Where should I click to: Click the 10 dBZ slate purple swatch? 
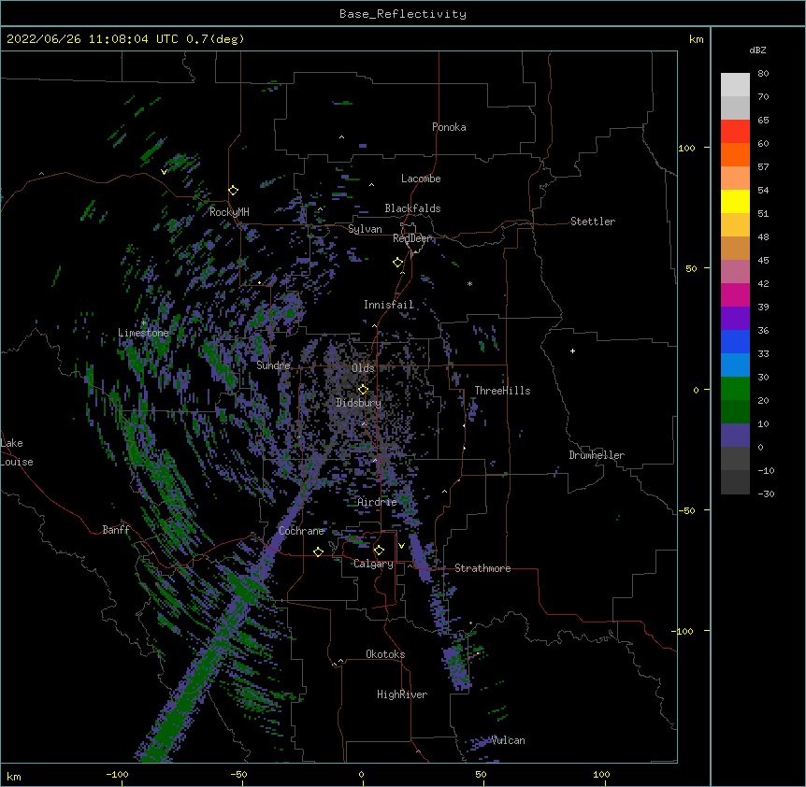tap(735, 436)
